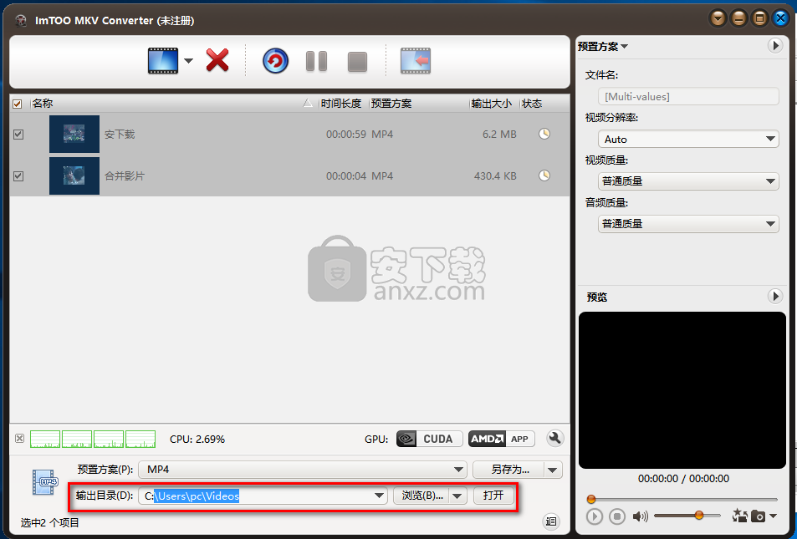Open the 预置方案(P) MP4 profile dropdown

303,470
